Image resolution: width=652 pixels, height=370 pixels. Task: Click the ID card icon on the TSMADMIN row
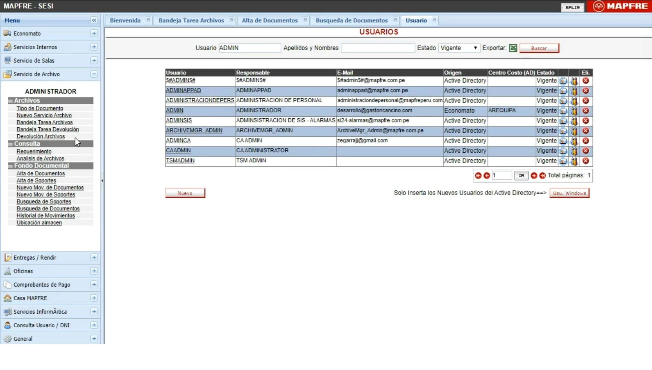click(563, 161)
